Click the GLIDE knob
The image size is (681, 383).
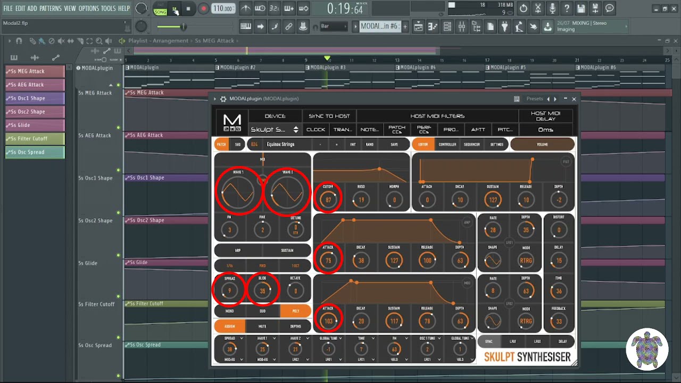click(x=262, y=291)
